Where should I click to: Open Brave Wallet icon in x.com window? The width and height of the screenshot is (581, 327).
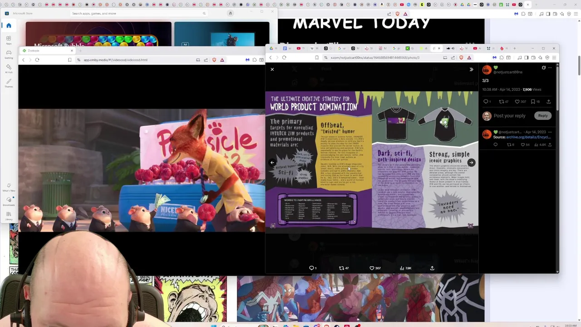pyautogui.click(x=533, y=58)
